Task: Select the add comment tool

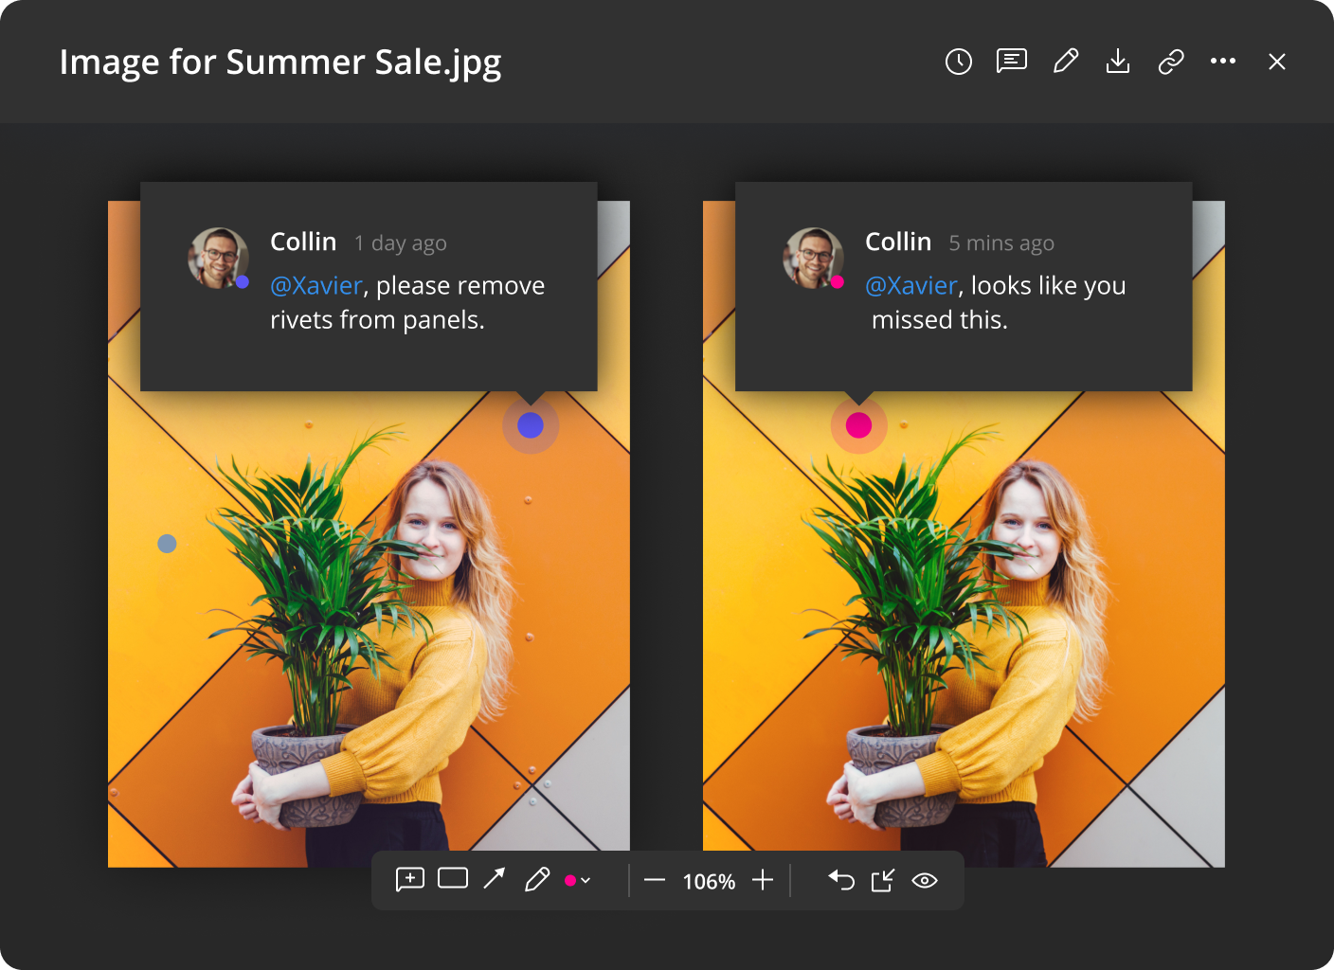Action: tap(409, 880)
